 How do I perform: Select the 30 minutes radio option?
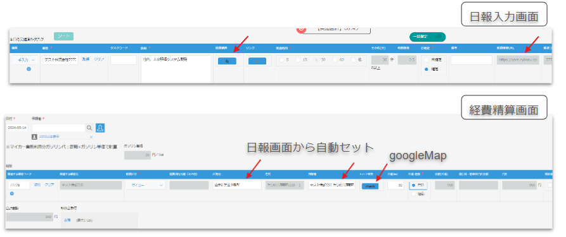coord(316,60)
